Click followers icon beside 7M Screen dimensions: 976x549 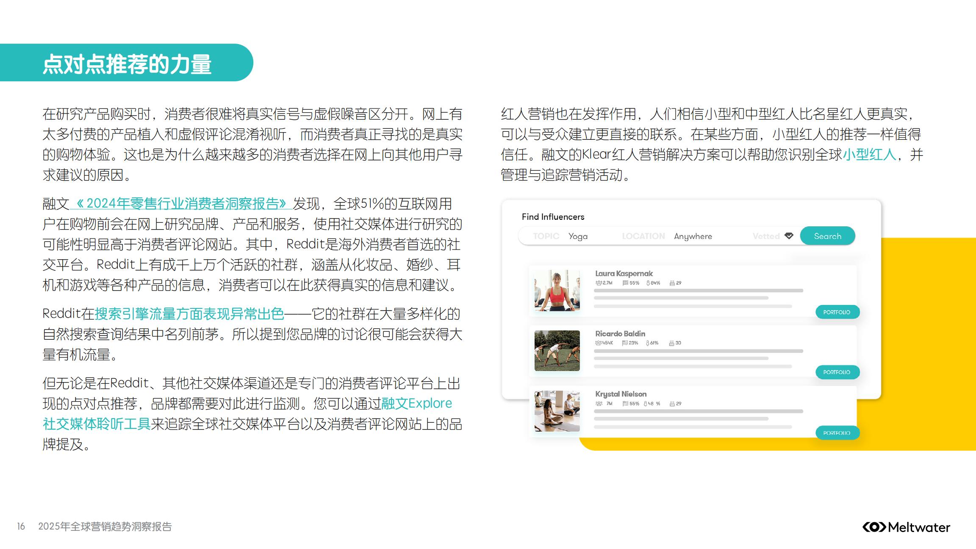coord(599,404)
